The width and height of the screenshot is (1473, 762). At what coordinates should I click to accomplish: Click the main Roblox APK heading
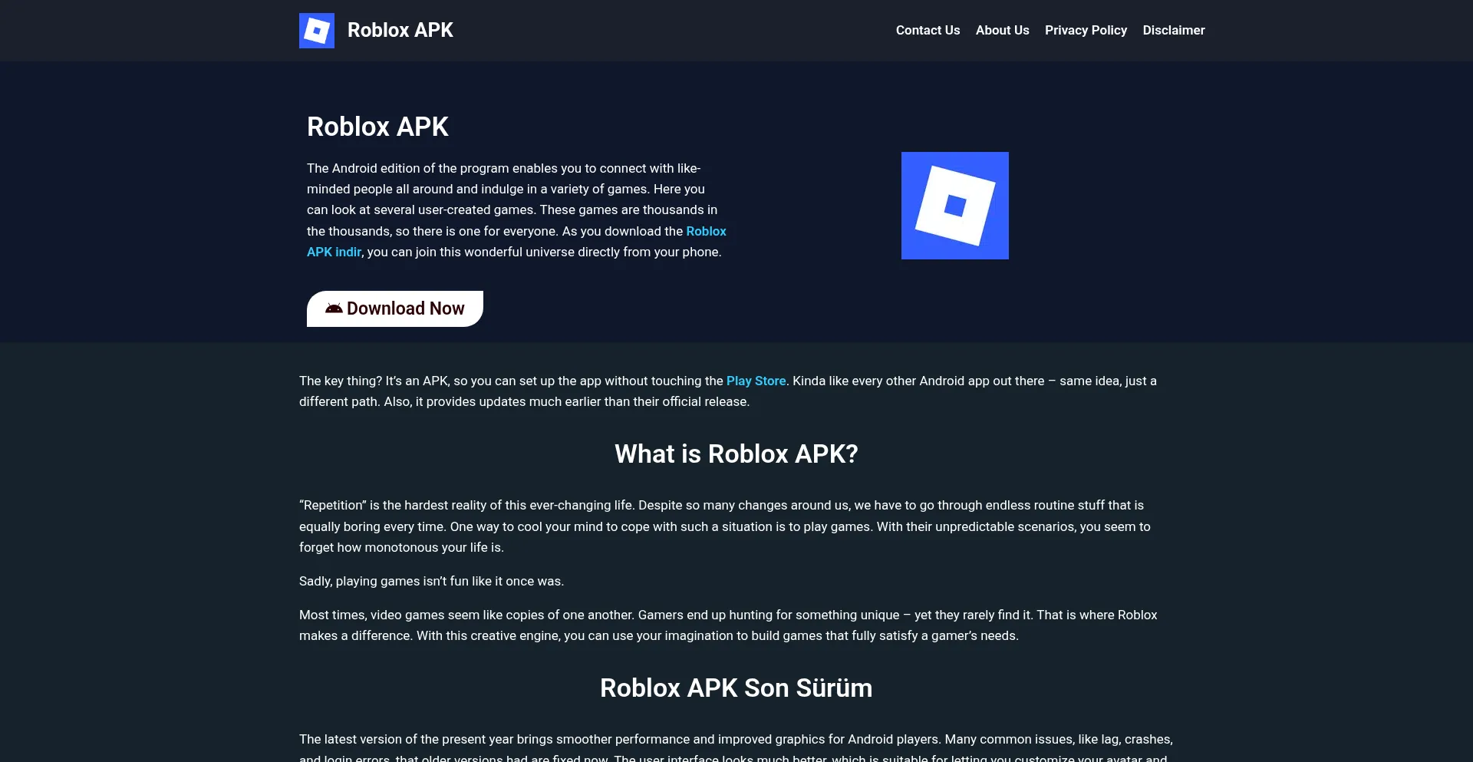[377, 127]
